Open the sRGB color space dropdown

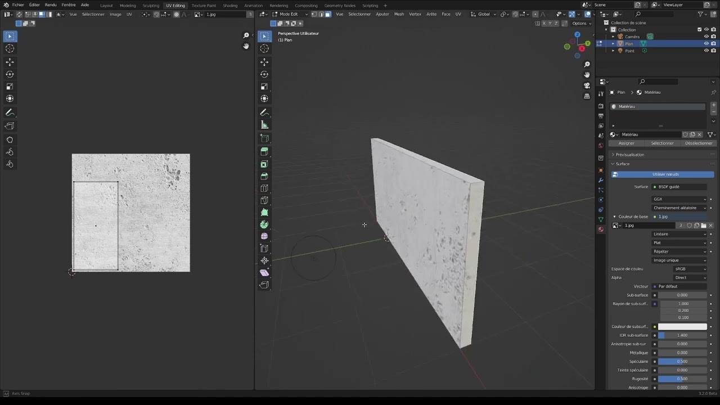click(690, 269)
